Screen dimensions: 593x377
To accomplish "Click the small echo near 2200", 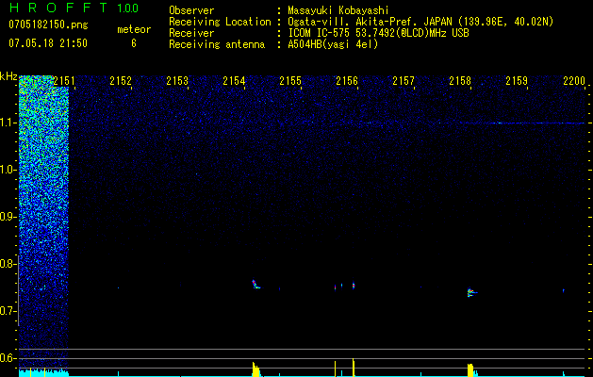I will pos(564,291).
